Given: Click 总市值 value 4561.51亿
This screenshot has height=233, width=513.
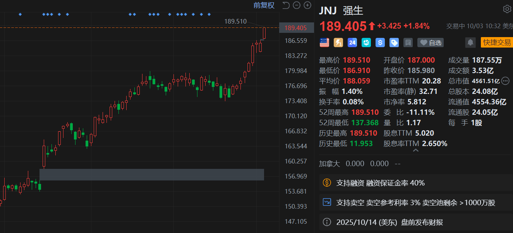Looking at the screenshot, I should tap(486, 81).
